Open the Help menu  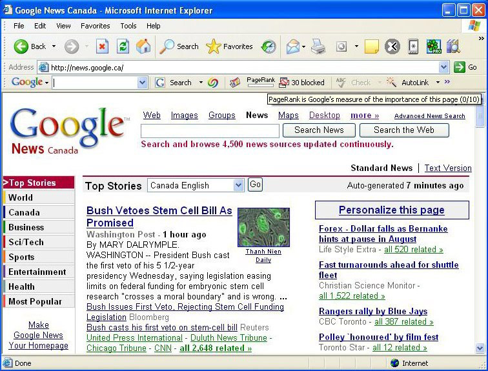(x=153, y=26)
